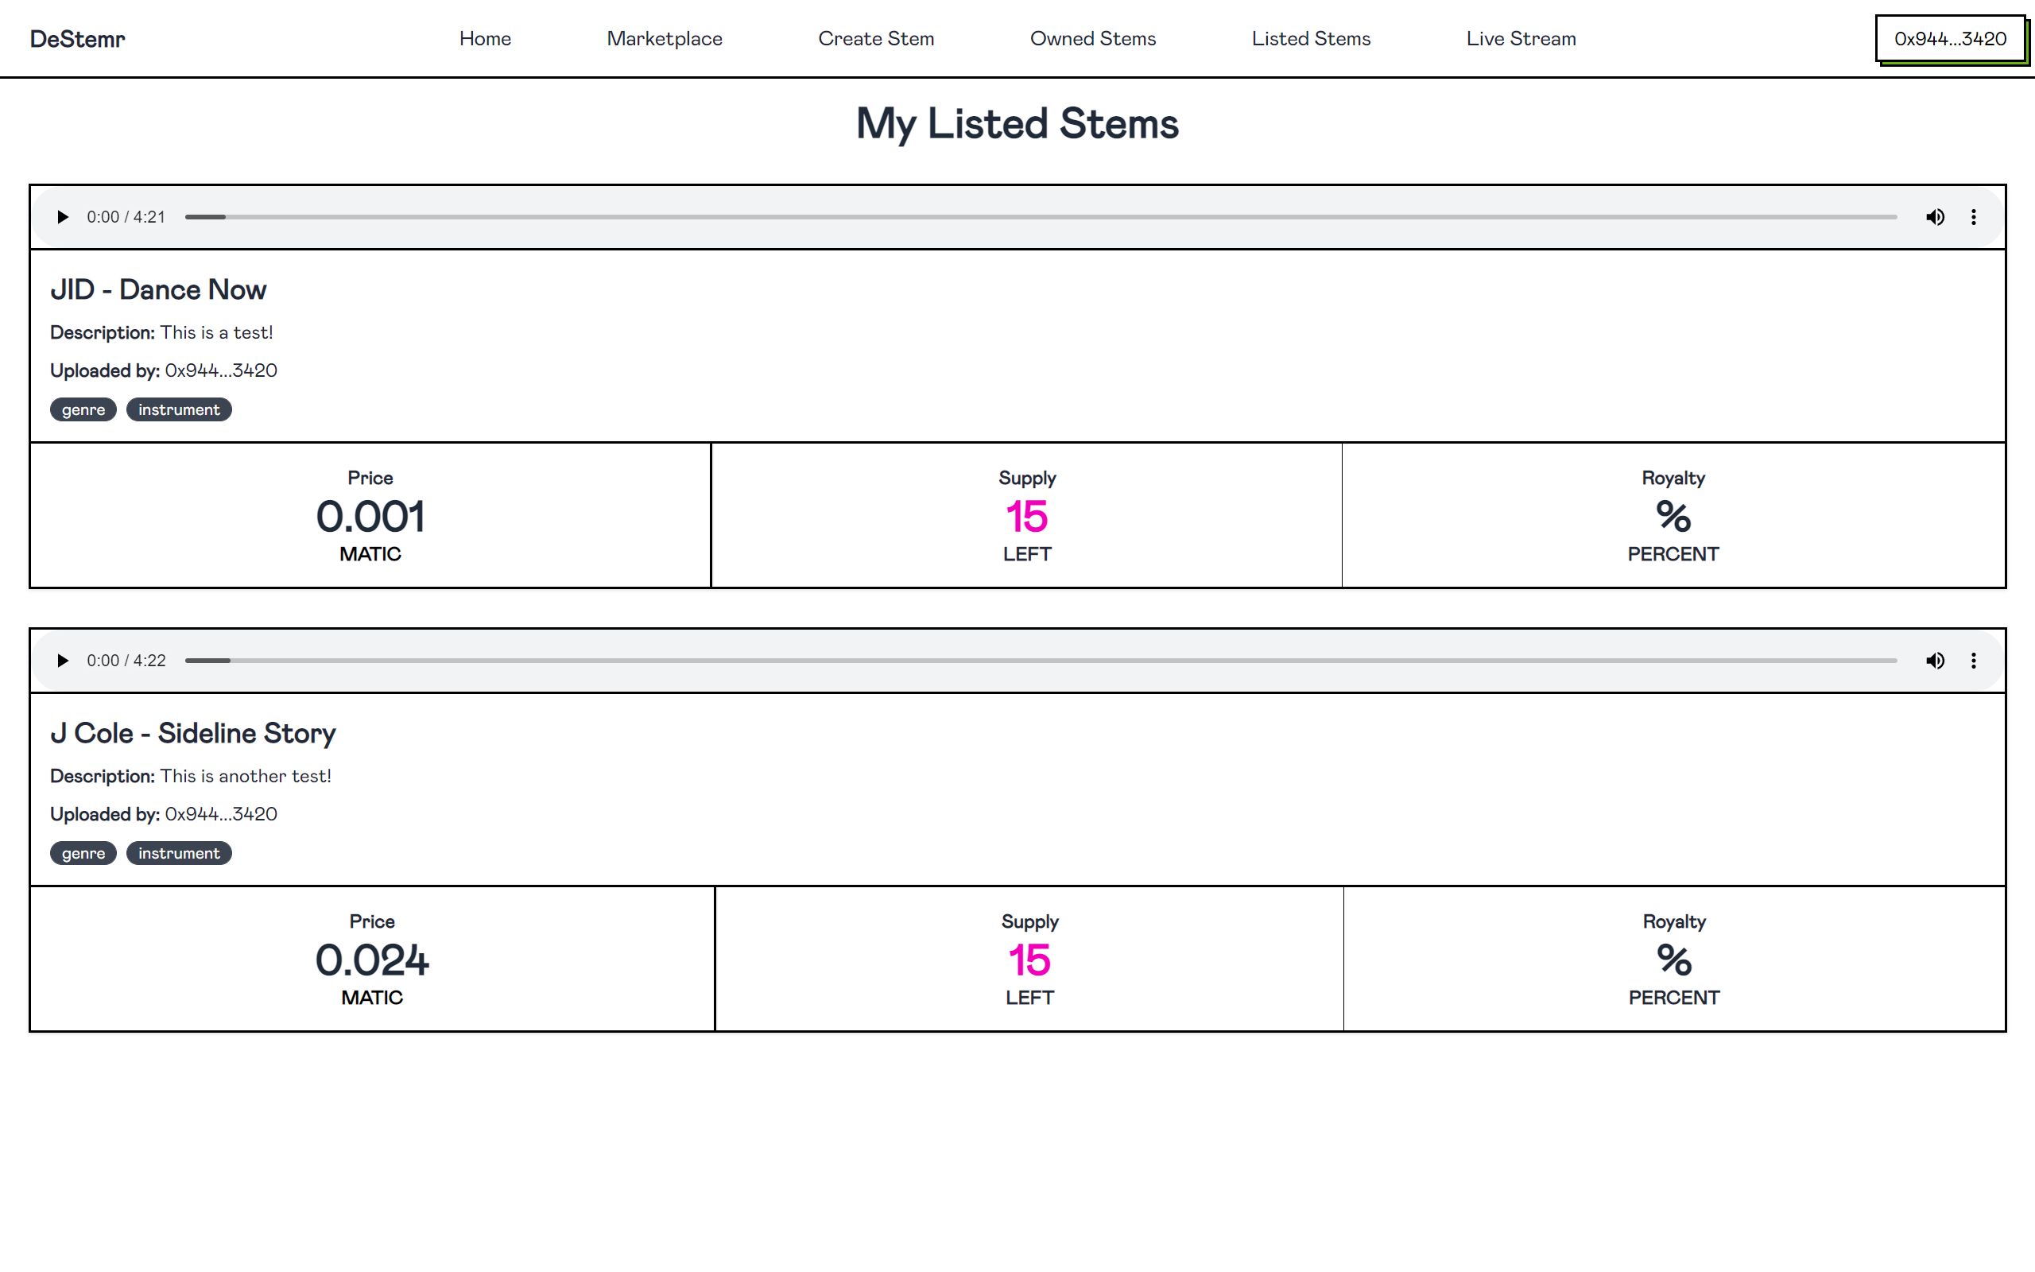
Task: Open Create Stem page
Action: (874, 38)
